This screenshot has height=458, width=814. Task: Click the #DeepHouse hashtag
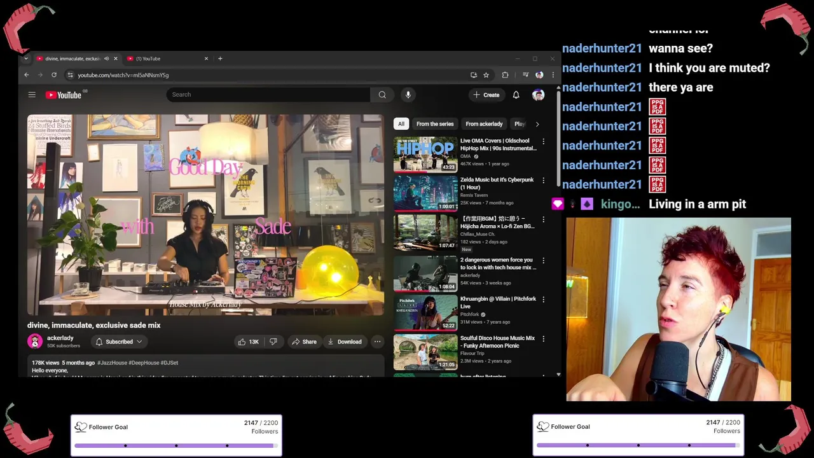pos(144,363)
